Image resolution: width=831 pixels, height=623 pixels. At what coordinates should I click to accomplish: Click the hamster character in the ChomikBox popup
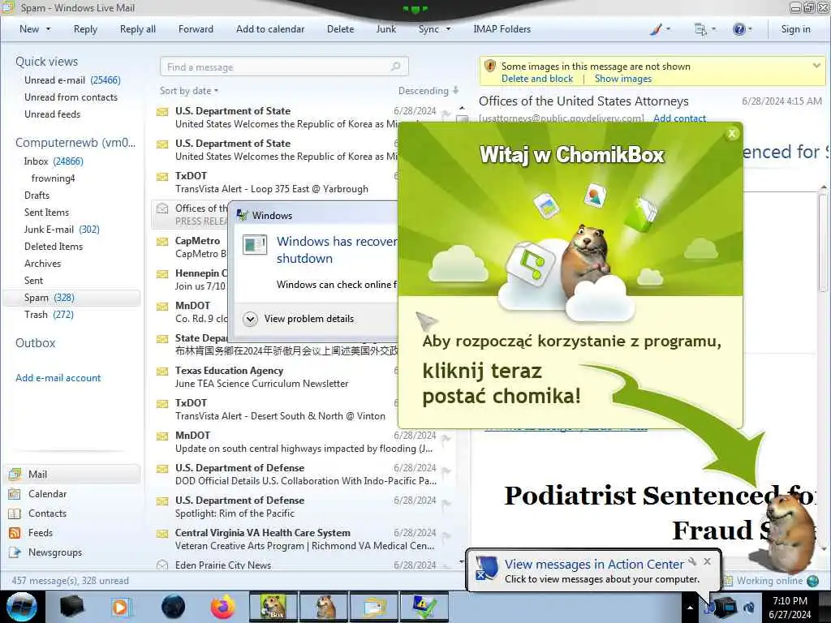[586, 260]
